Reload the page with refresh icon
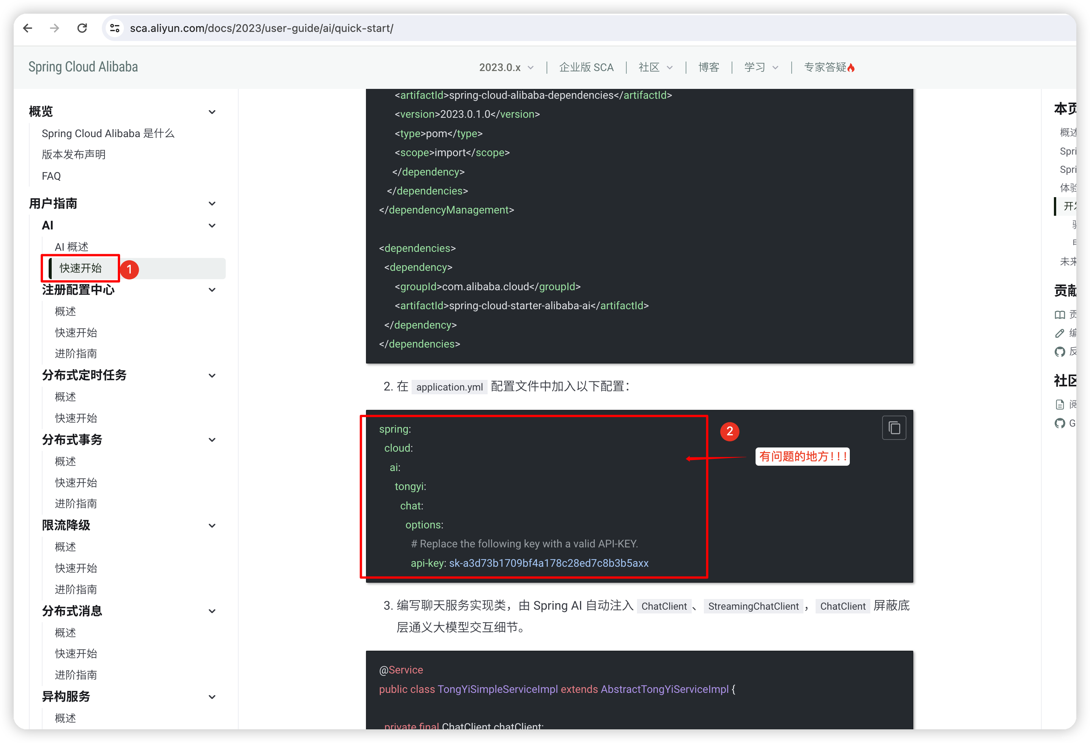Image resolution: width=1090 pixels, height=743 pixels. point(82,28)
